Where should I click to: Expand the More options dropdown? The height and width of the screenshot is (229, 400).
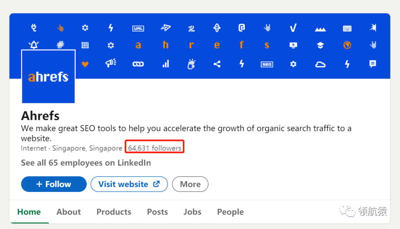[x=190, y=184]
